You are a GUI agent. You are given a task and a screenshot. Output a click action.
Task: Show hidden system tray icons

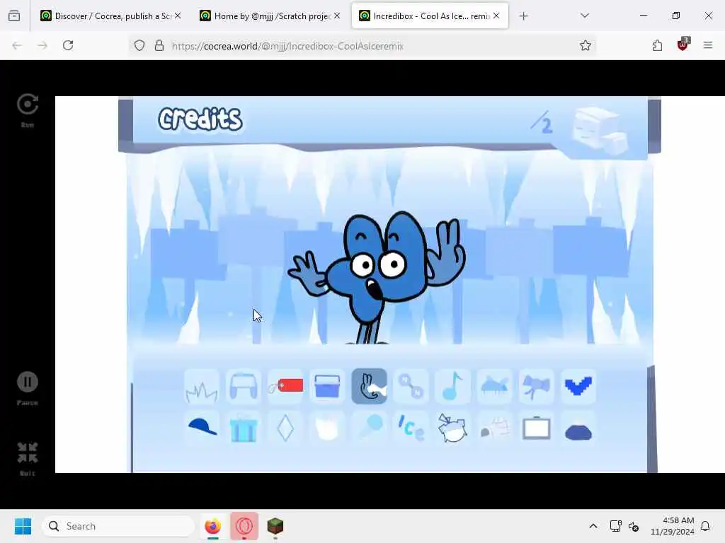pyautogui.click(x=593, y=526)
